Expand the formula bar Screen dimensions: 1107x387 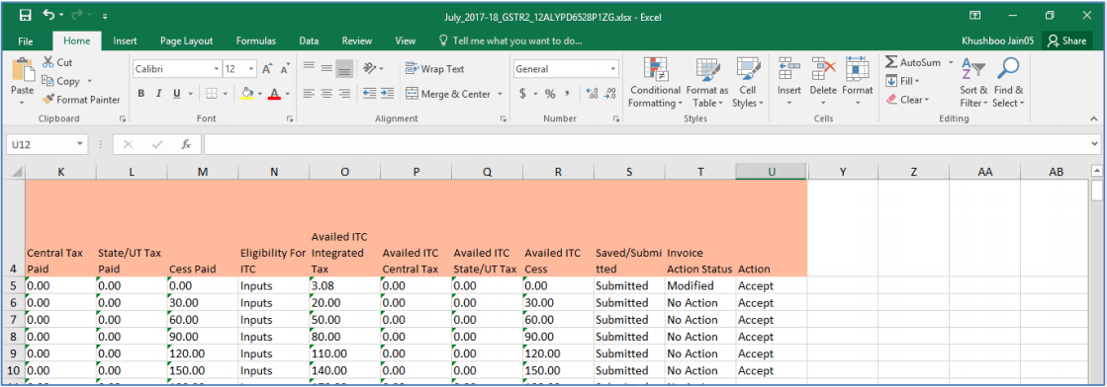click(x=1094, y=144)
